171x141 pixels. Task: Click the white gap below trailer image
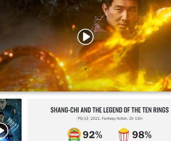coord(85,95)
